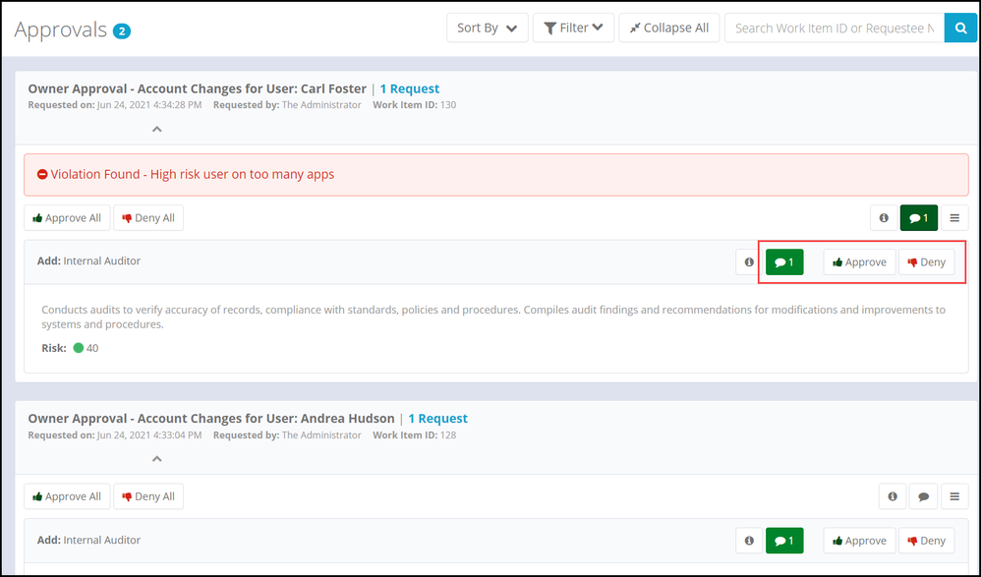Click info icon on Carl Foster's Internal Auditor row
This screenshot has width=981, height=577.
click(x=749, y=262)
